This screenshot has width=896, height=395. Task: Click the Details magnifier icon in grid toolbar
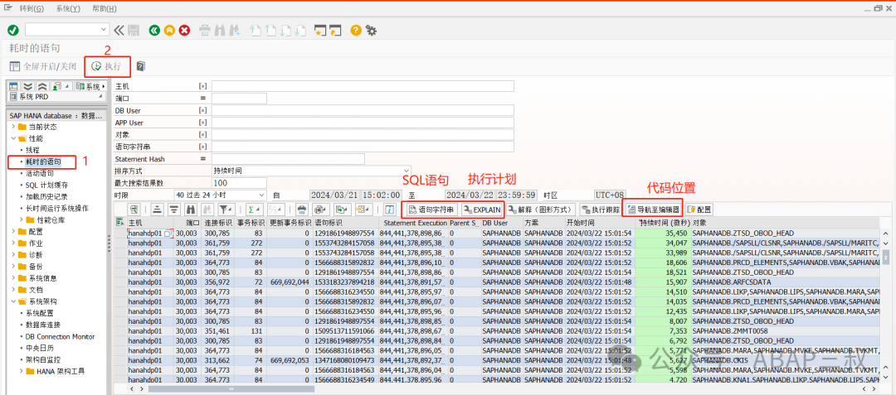point(134,210)
